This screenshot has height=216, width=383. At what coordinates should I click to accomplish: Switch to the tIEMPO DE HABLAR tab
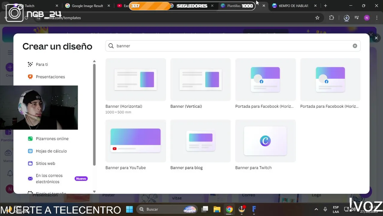pyautogui.click(x=293, y=6)
